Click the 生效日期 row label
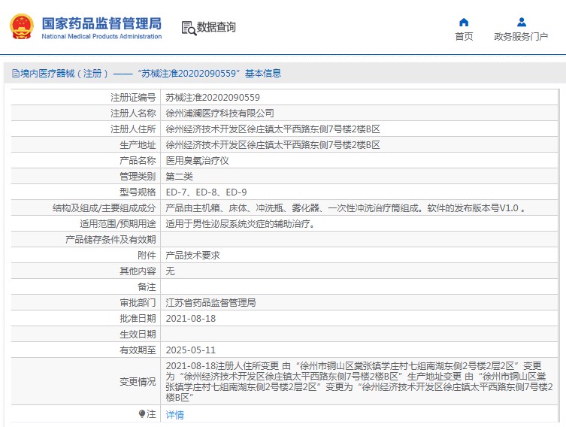Viewport: 566px width, 427px height. pos(138,335)
